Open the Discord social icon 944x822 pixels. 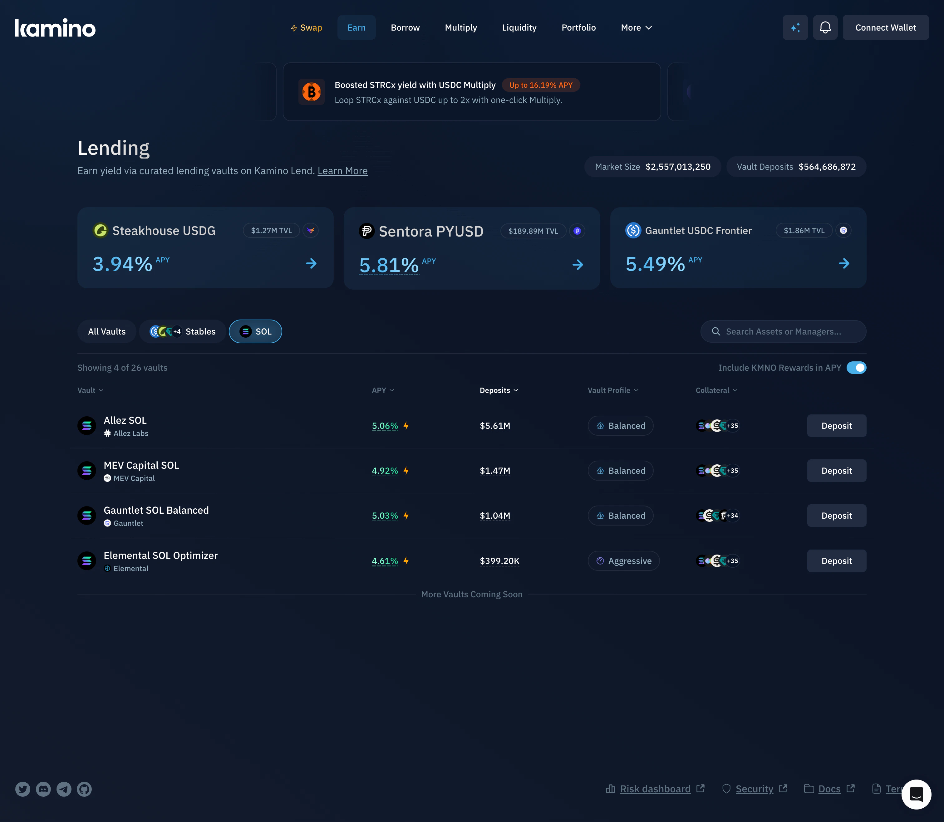click(44, 789)
